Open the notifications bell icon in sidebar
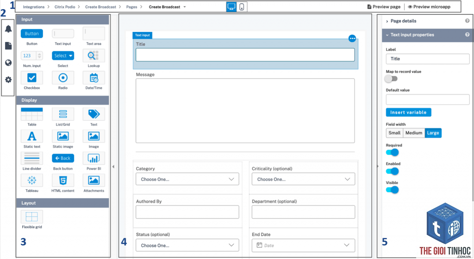474x259 pixels. click(x=8, y=29)
